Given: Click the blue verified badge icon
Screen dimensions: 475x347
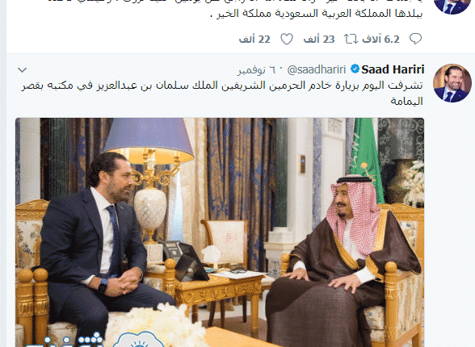Looking at the screenshot, I should (x=355, y=69).
